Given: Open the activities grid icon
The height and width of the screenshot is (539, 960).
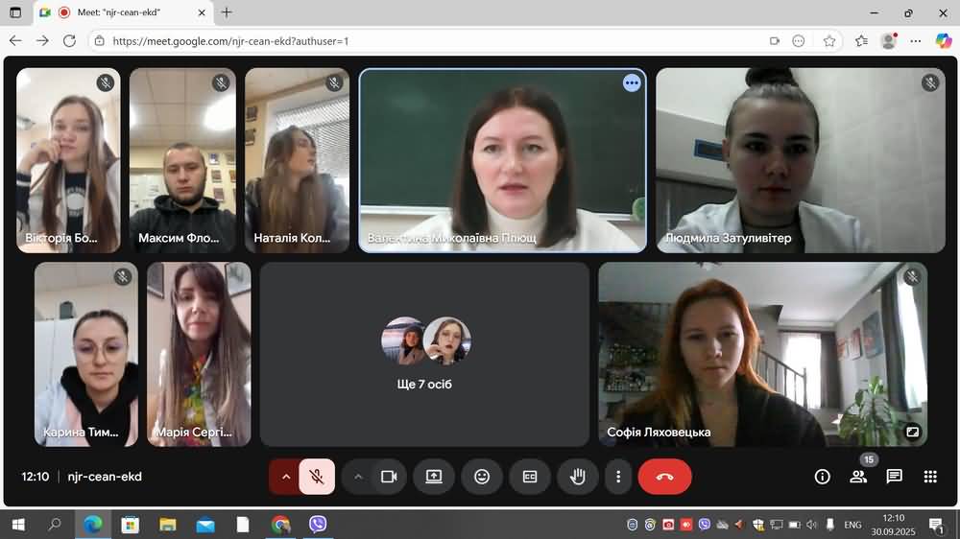Looking at the screenshot, I should coord(929,477).
